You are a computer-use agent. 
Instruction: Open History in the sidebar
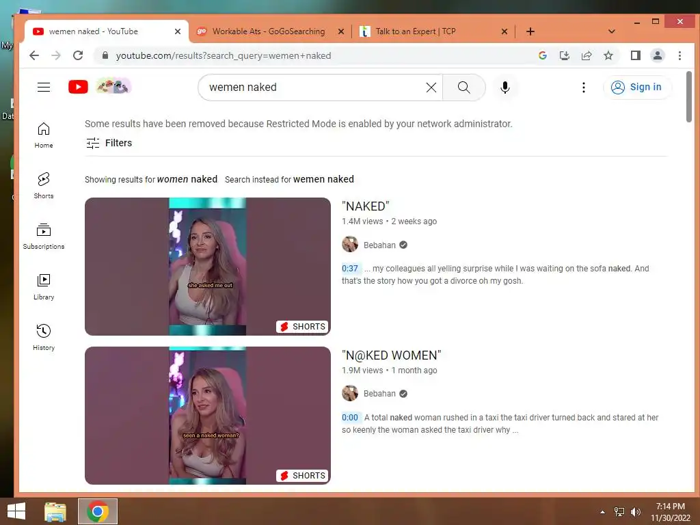pos(44,338)
